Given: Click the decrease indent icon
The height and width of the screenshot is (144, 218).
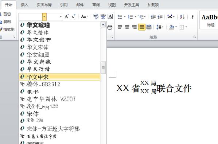Looking at the screenshot, I should (x=153, y=17).
